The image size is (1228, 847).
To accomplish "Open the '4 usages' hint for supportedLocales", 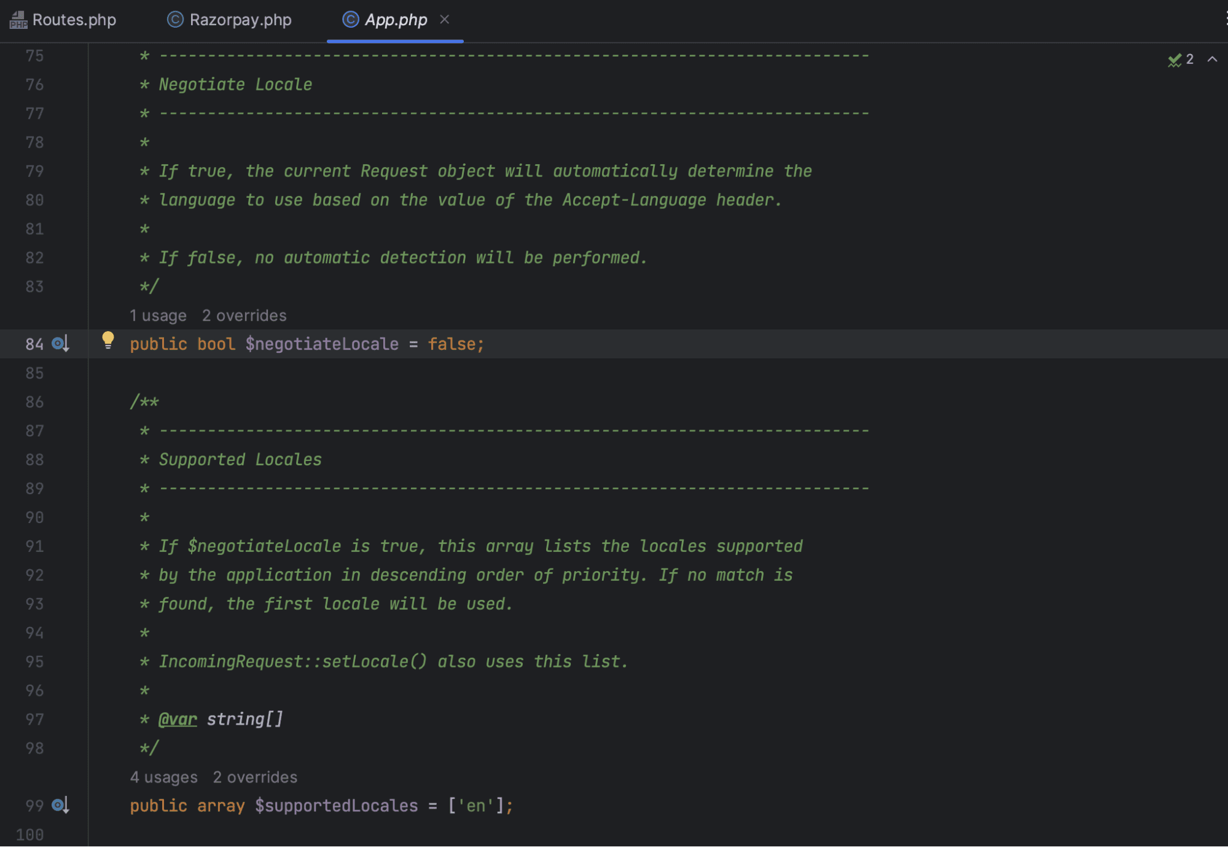I will coord(163,777).
